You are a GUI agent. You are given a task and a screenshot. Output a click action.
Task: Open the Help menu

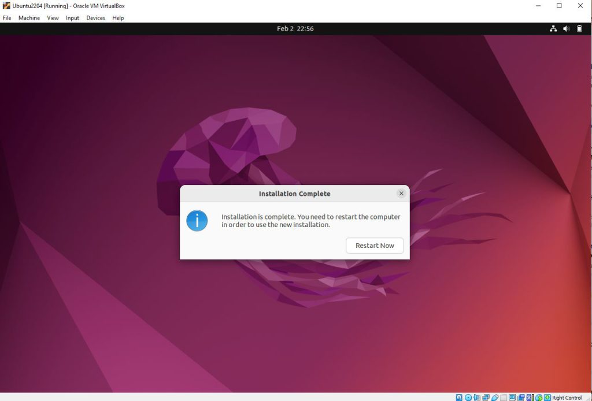(x=118, y=18)
